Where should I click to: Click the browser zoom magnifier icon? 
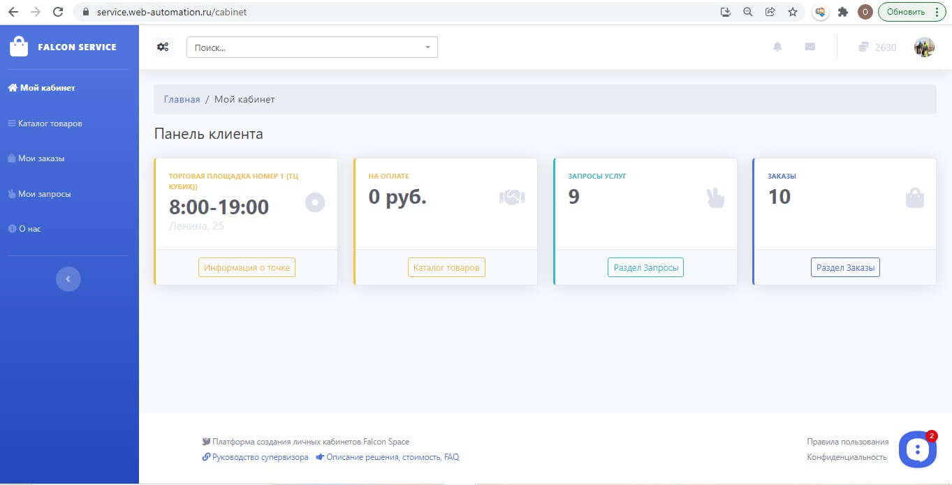748,12
